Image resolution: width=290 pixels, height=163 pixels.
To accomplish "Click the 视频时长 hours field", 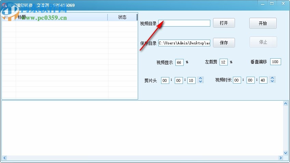I will pyautogui.click(x=237, y=80).
